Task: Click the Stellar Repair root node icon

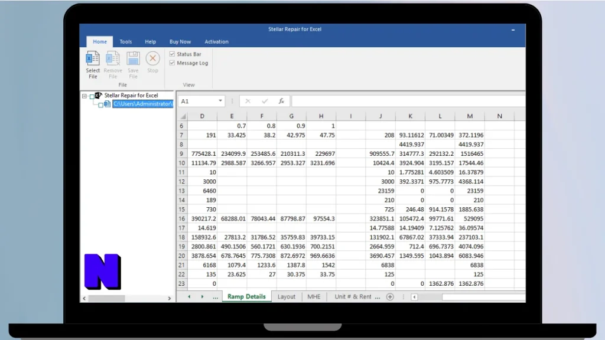Action: click(99, 95)
